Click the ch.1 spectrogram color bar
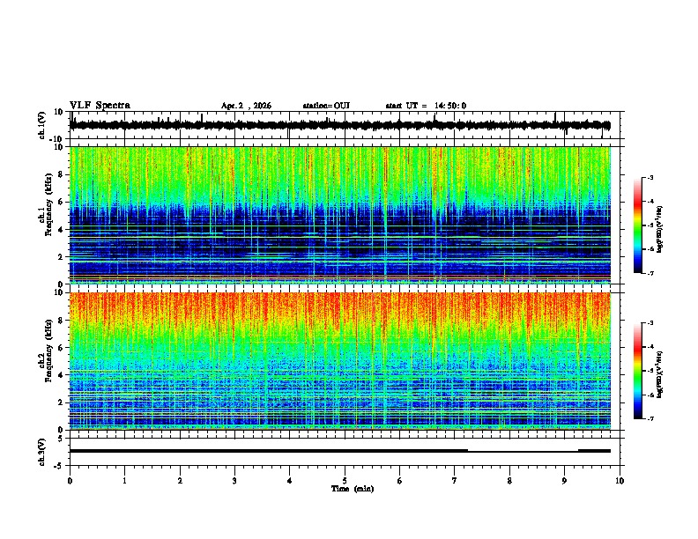The height and width of the screenshot is (539, 698). pyautogui.click(x=638, y=225)
